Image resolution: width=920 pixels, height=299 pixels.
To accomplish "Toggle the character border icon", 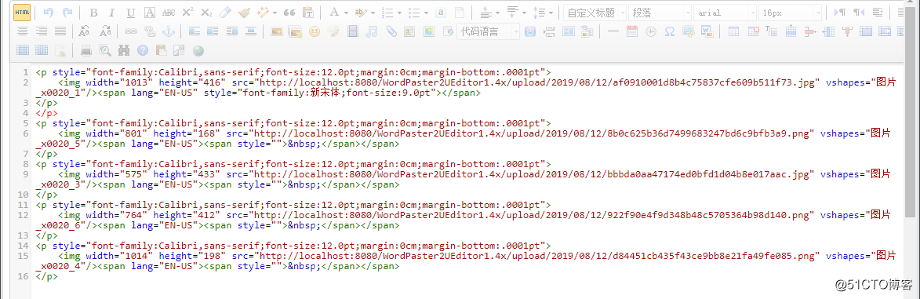I will tap(150, 13).
